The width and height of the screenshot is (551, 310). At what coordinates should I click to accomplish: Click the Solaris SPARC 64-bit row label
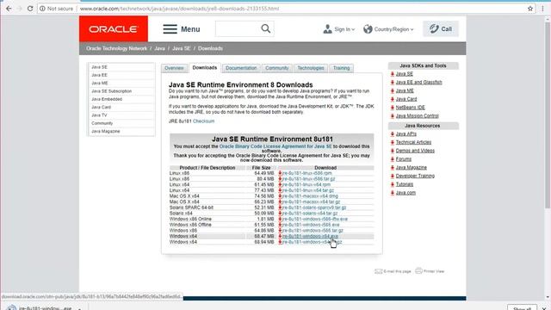click(191, 208)
